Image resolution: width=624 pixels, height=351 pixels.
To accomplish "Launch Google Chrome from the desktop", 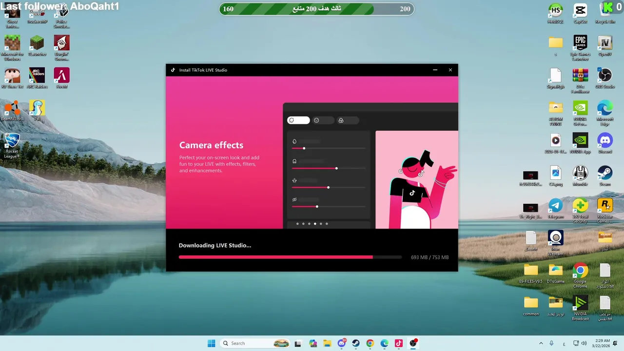I will [580, 275].
